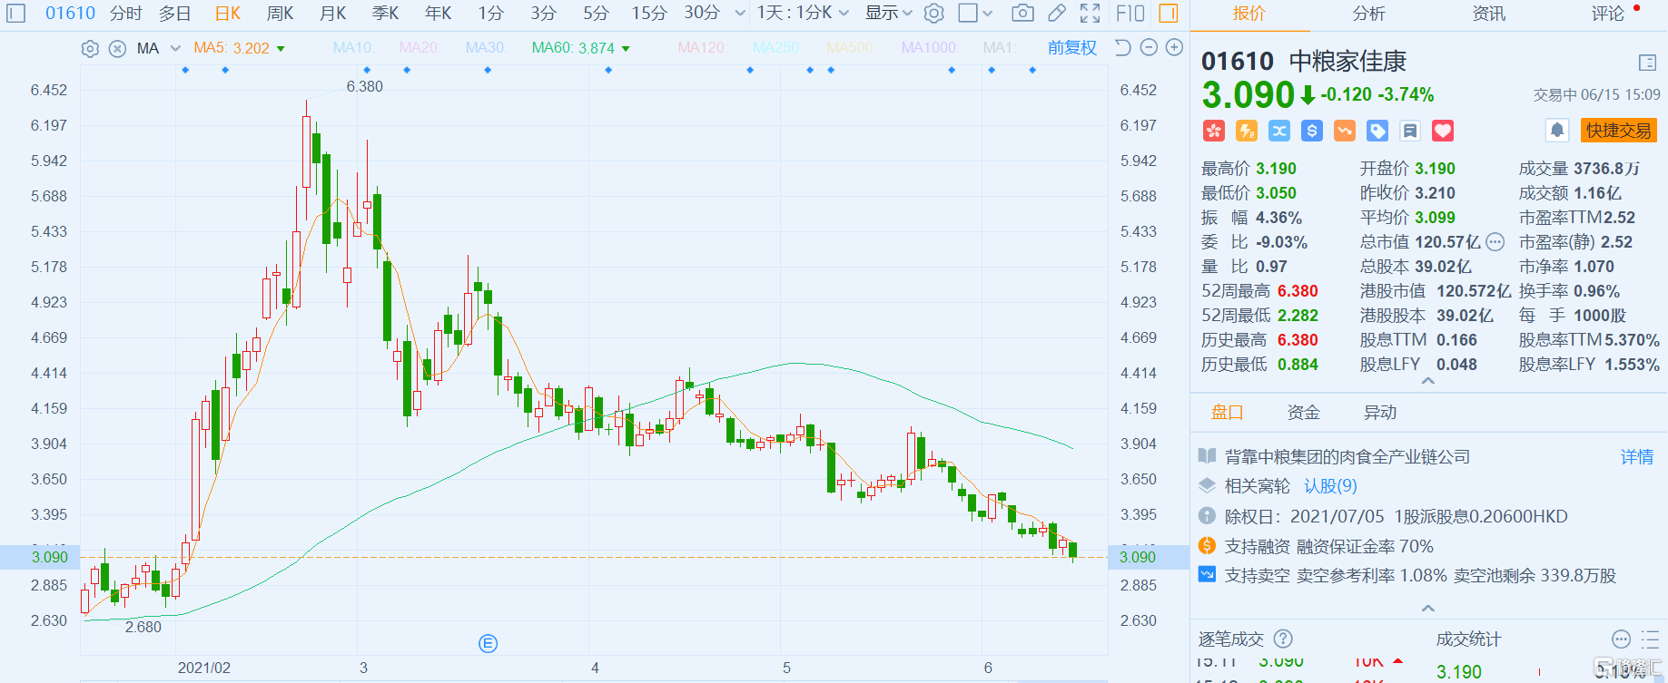Click the Hong Kong market flag icon
The image size is (1668, 683).
point(1214,131)
